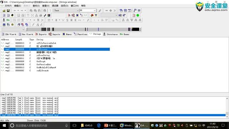Click the Structures chess-piece toolbar icon

[4, 20]
